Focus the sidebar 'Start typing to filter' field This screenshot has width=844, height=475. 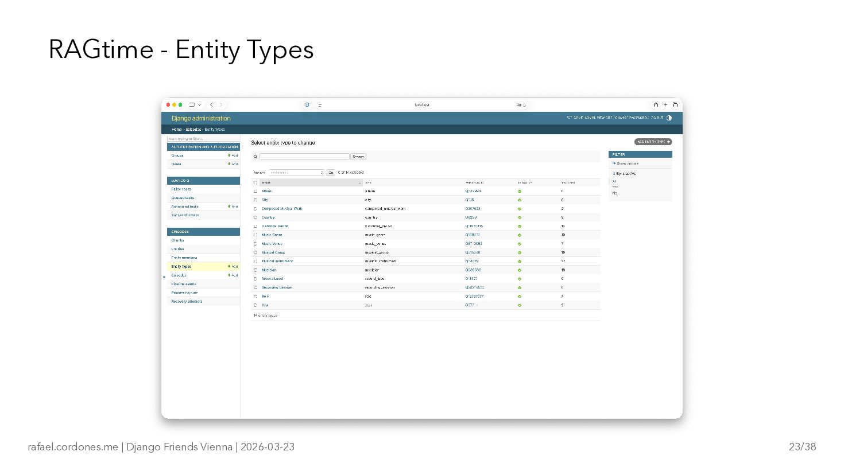point(203,139)
